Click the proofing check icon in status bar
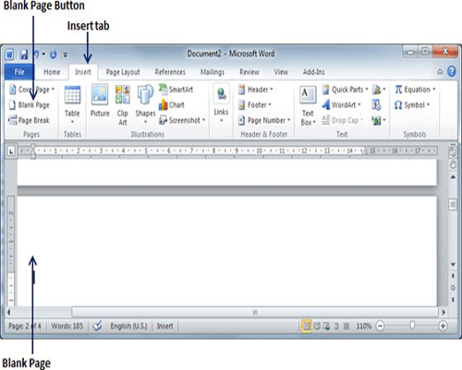Image resolution: width=462 pixels, height=370 pixels. click(97, 326)
